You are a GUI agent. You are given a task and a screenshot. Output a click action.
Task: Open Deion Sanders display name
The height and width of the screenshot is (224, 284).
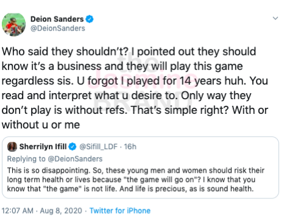pos(57,19)
